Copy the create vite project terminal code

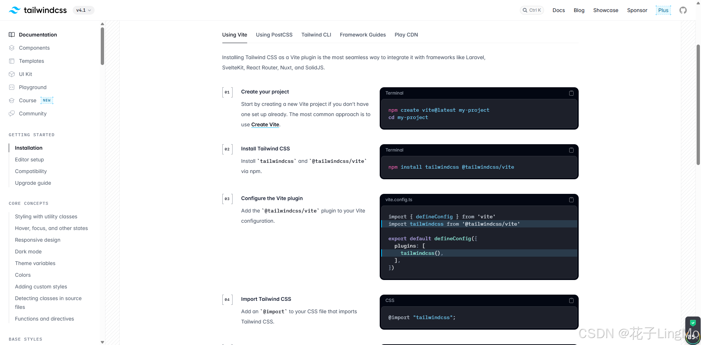(x=571, y=93)
